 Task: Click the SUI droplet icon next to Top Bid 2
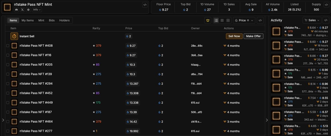[184, 10]
